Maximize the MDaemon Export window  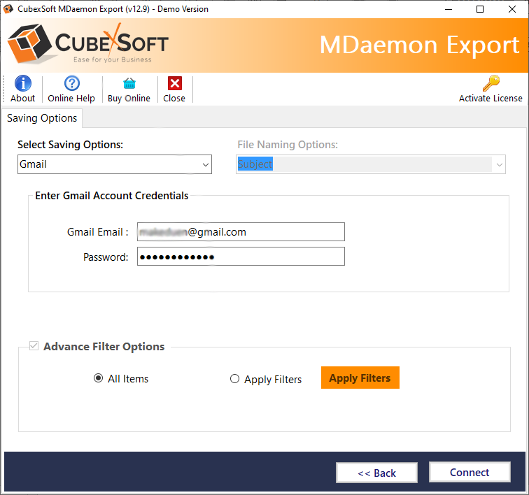(480, 9)
